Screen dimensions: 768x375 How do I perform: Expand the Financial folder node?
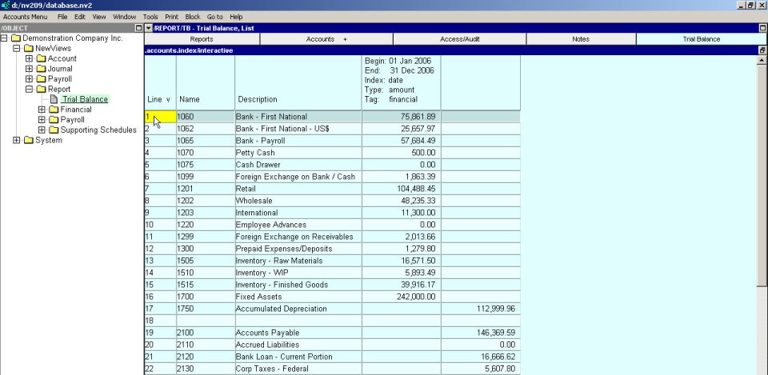pos(42,110)
